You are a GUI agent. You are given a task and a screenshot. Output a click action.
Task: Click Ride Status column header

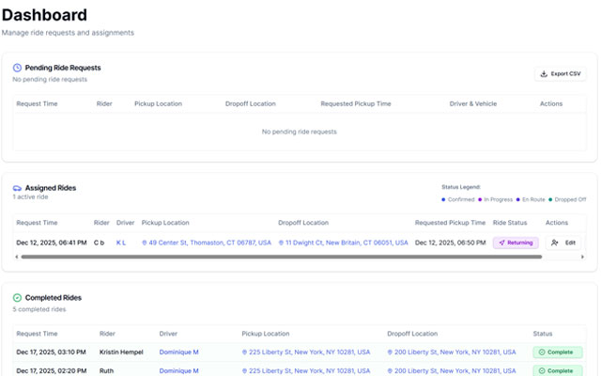click(x=510, y=223)
